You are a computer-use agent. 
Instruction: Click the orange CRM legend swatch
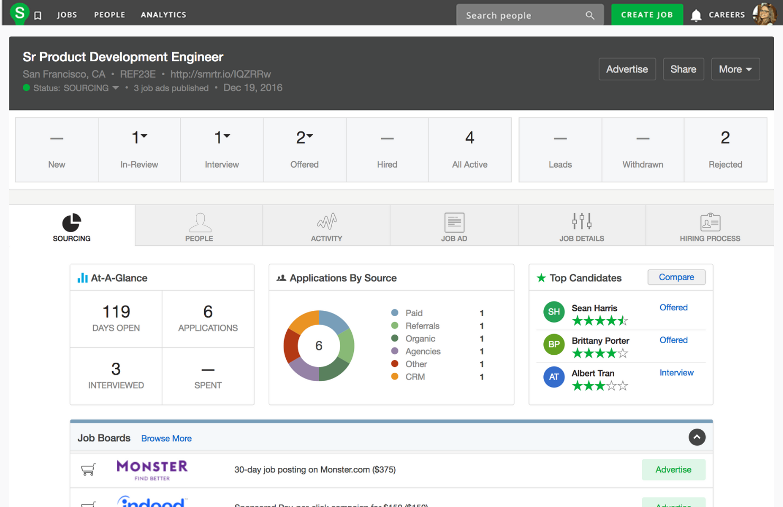coord(395,376)
